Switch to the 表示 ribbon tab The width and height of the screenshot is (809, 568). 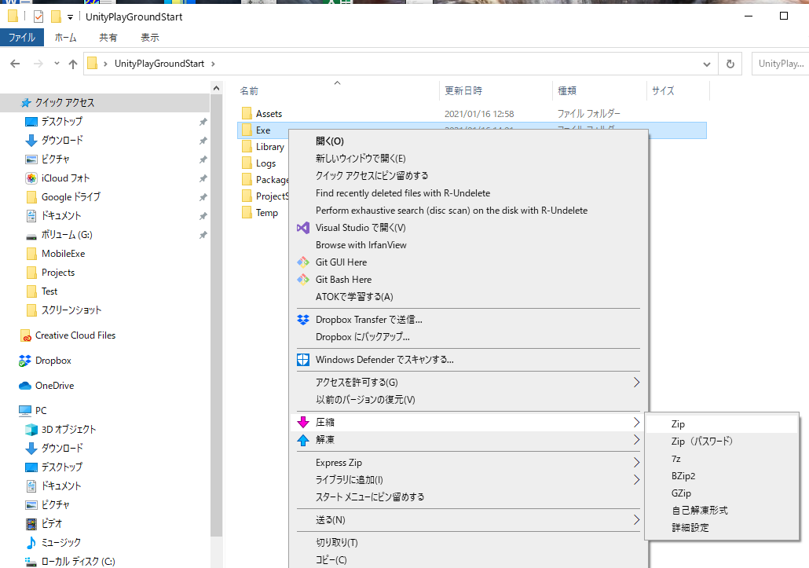coord(149,37)
